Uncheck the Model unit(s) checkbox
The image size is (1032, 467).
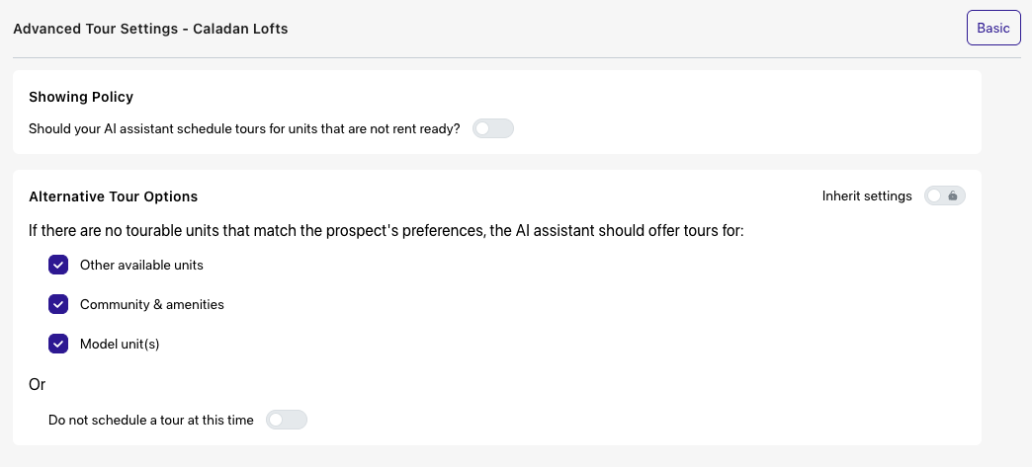(x=58, y=344)
